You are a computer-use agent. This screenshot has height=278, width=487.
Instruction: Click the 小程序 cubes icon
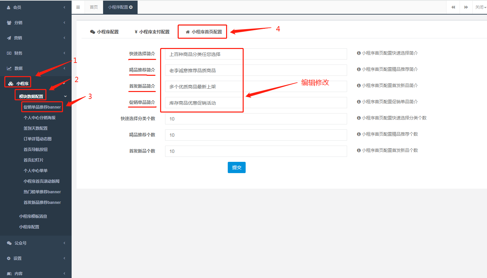[x=11, y=83]
